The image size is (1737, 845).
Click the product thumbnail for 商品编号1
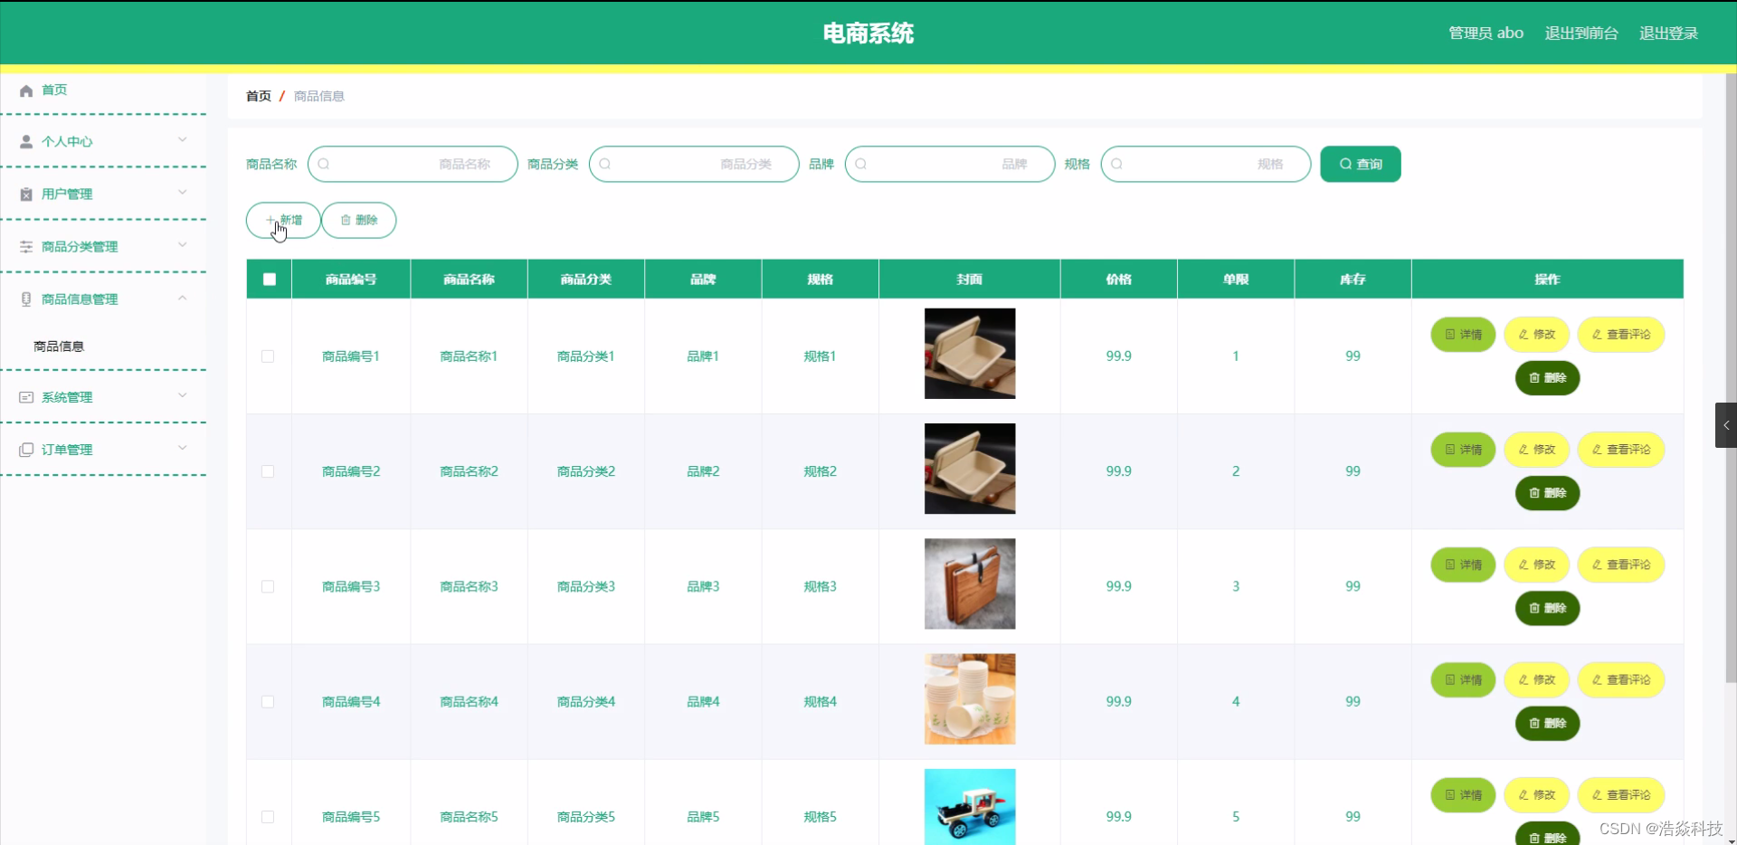point(969,354)
